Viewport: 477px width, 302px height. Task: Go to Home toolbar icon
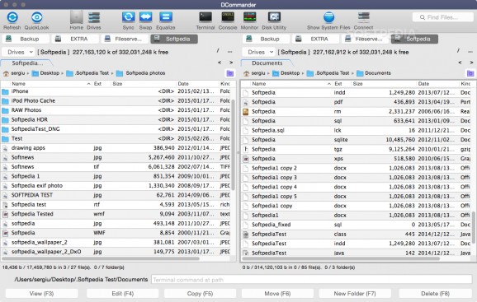(77, 17)
